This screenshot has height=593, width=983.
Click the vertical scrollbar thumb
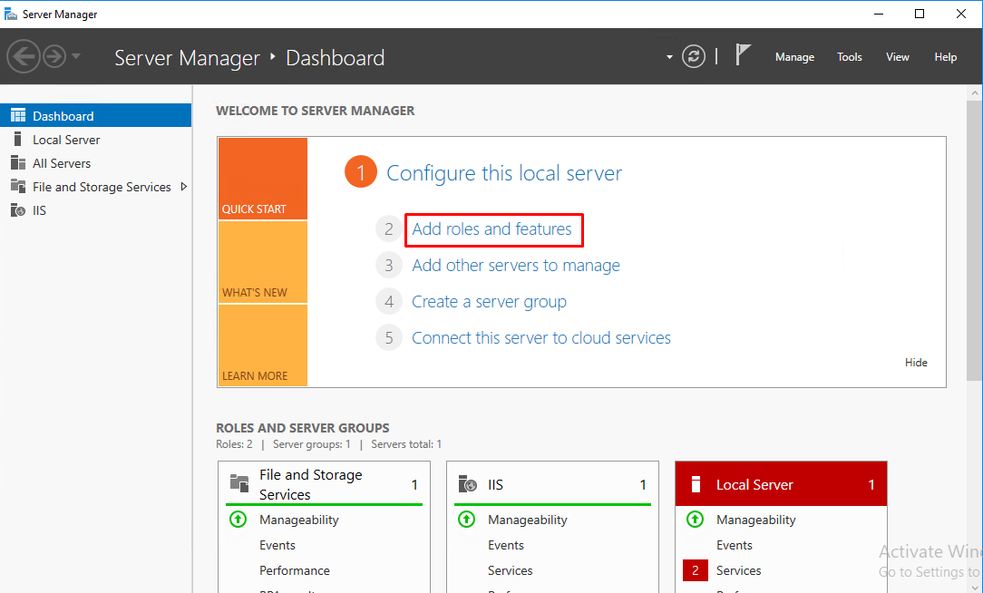click(974, 241)
